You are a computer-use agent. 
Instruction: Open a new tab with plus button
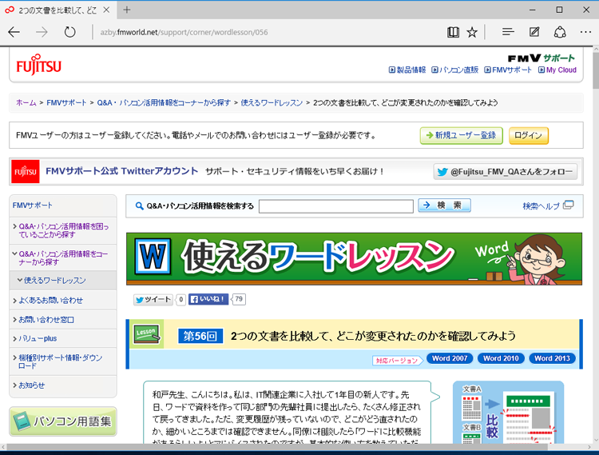[127, 10]
